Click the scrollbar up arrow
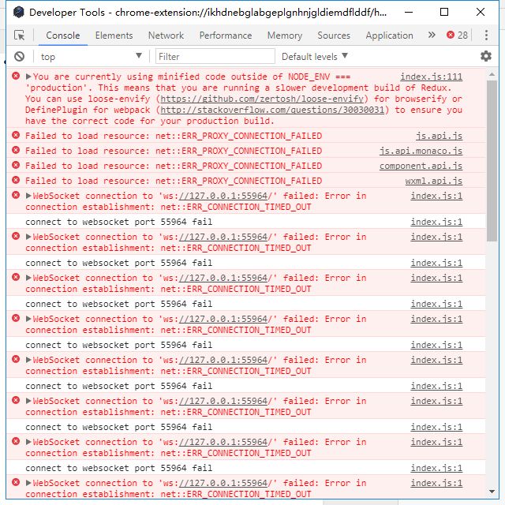Screen dimensions: 505x505 point(492,74)
